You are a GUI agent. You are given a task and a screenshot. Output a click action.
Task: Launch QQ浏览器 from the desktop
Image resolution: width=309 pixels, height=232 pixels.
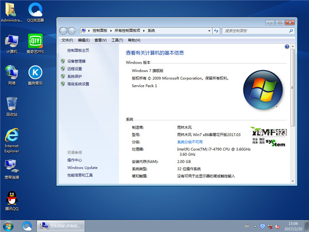coord(35,13)
